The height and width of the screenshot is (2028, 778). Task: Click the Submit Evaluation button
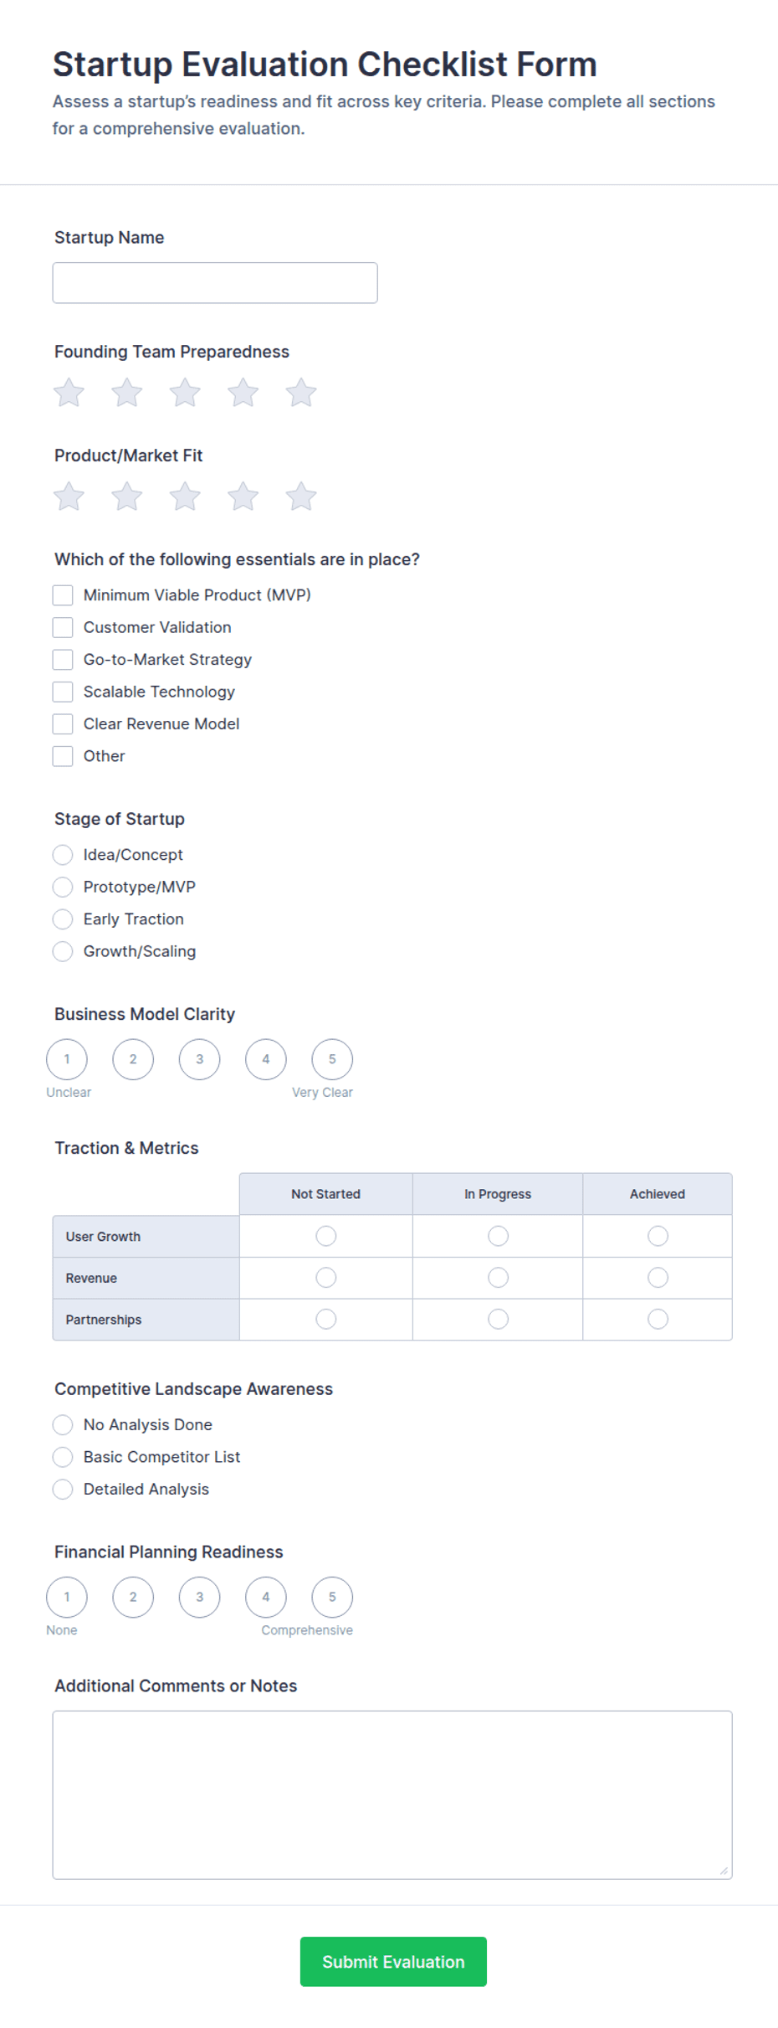[393, 1962]
